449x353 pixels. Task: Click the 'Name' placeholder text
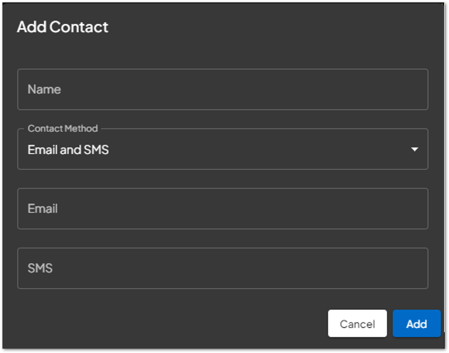click(44, 89)
